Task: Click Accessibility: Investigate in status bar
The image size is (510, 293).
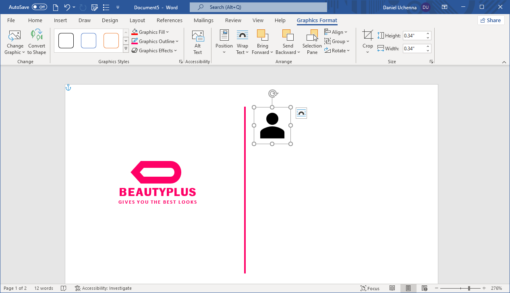Action: pyautogui.click(x=103, y=288)
